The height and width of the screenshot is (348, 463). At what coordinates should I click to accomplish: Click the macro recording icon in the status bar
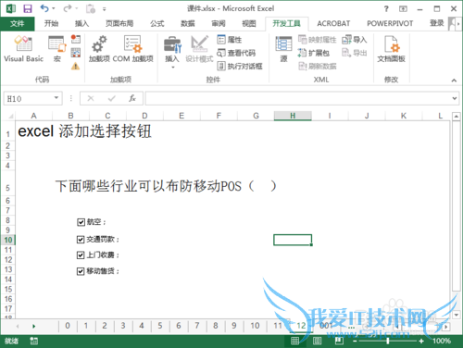pyautogui.click(x=33, y=341)
